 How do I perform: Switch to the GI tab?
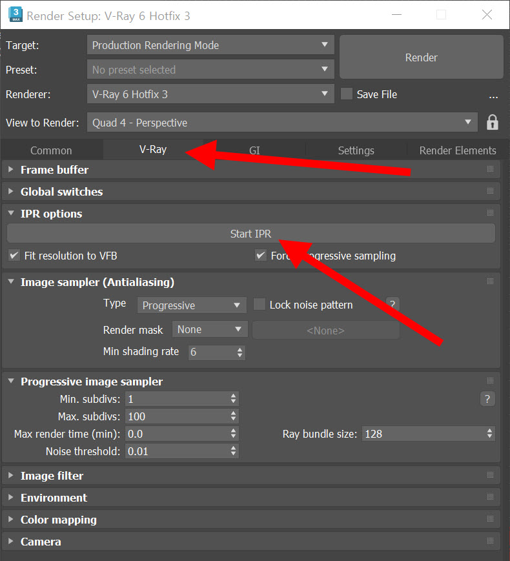pos(254,150)
